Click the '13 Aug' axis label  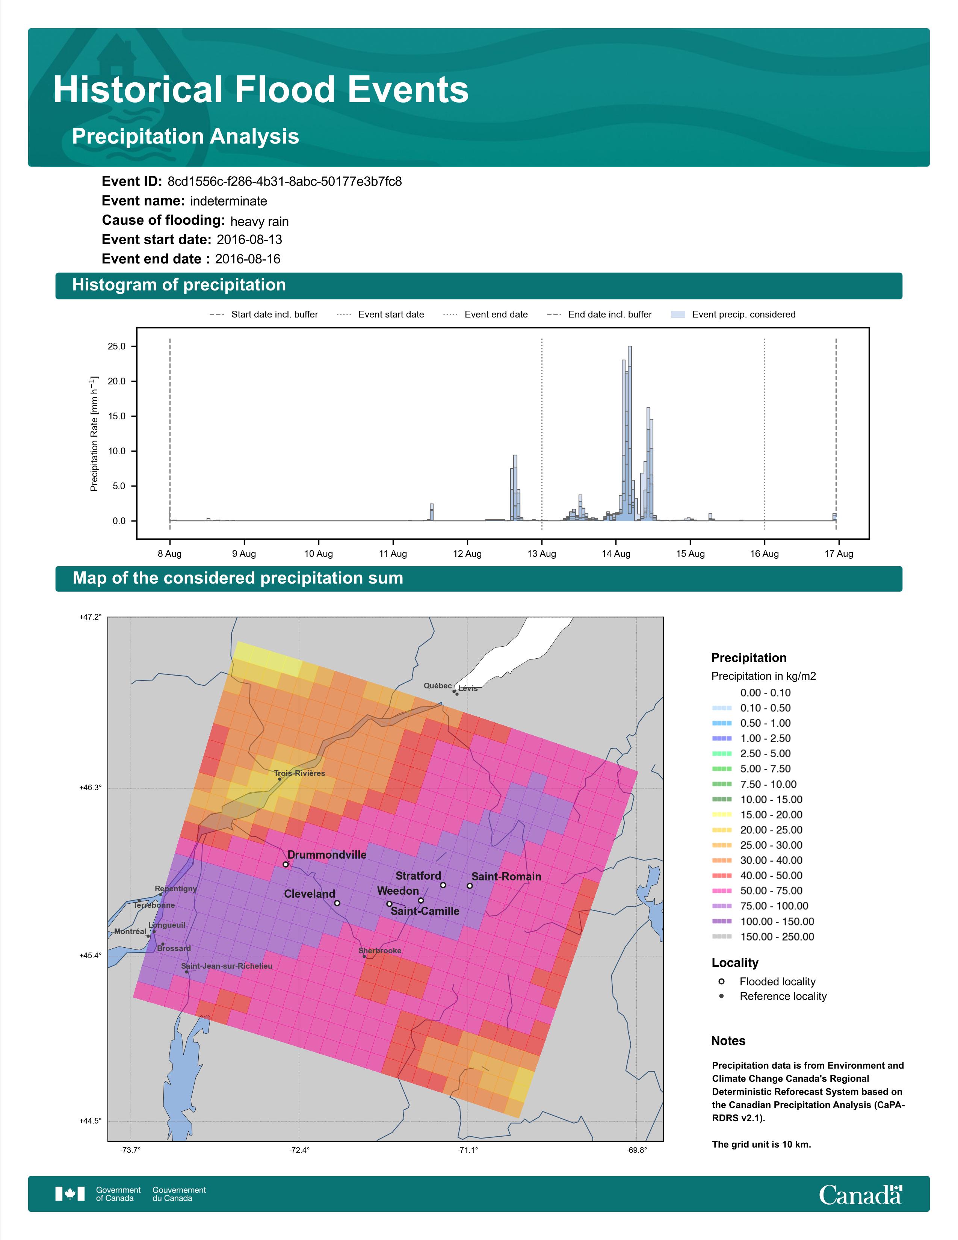tap(541, 553)
